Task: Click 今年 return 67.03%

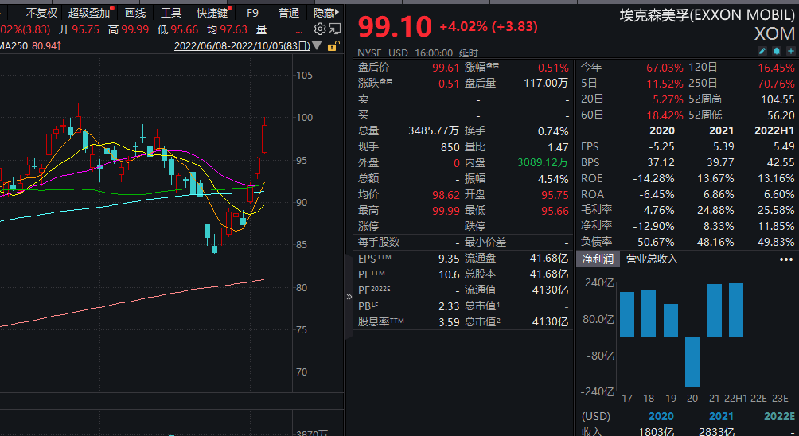Action: [665, 68]
